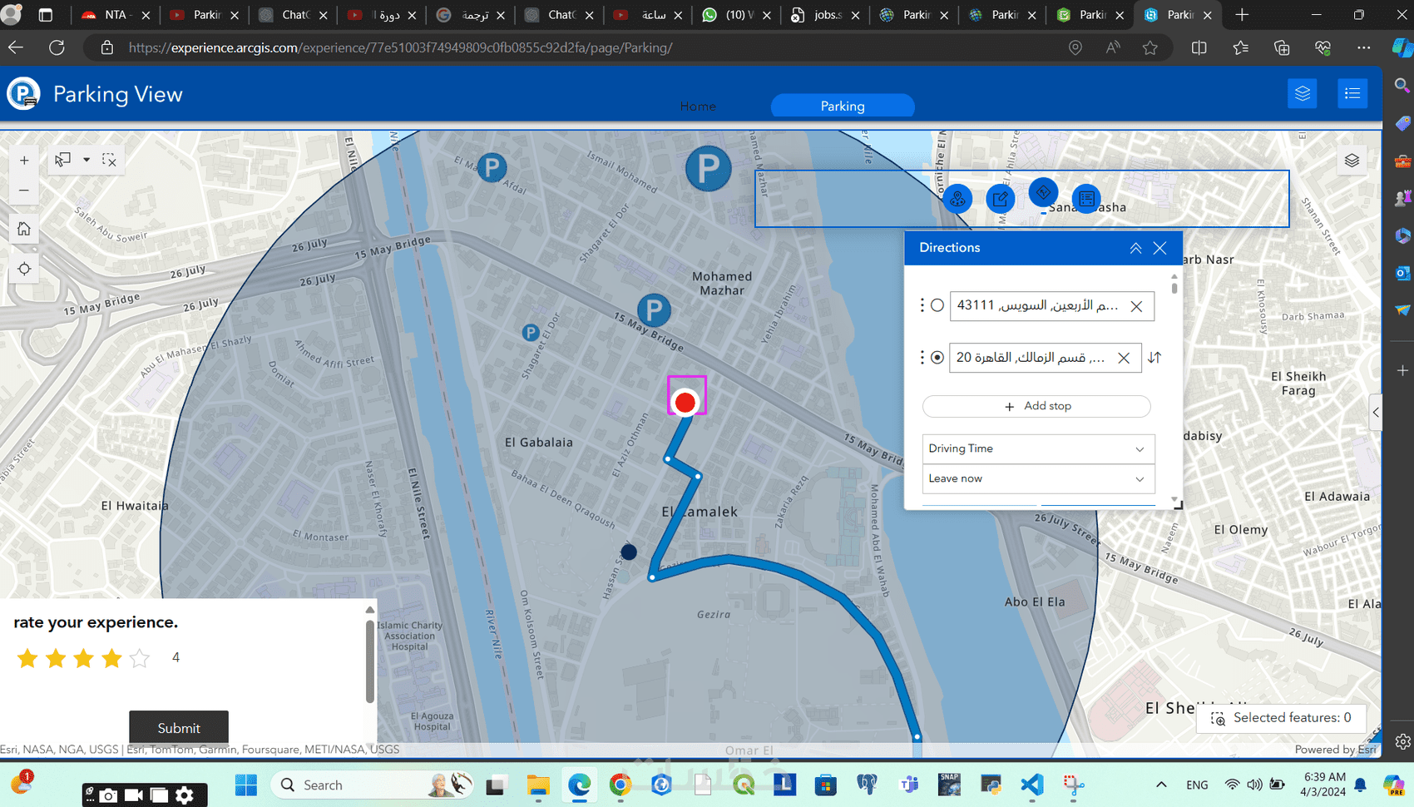Clear the map feature selection
1414x807 pixels.
(110, 160)
